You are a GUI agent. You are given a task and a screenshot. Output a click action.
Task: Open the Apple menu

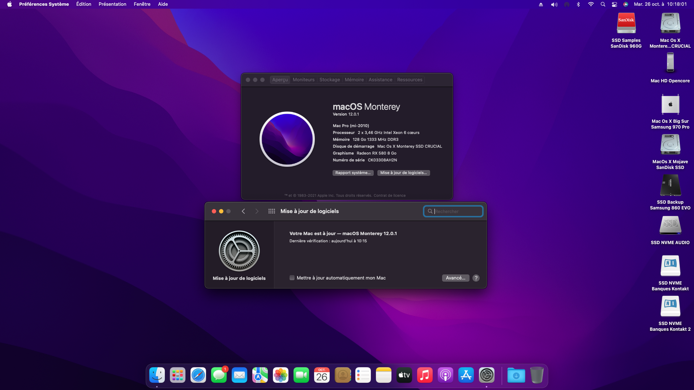[9, 4]
